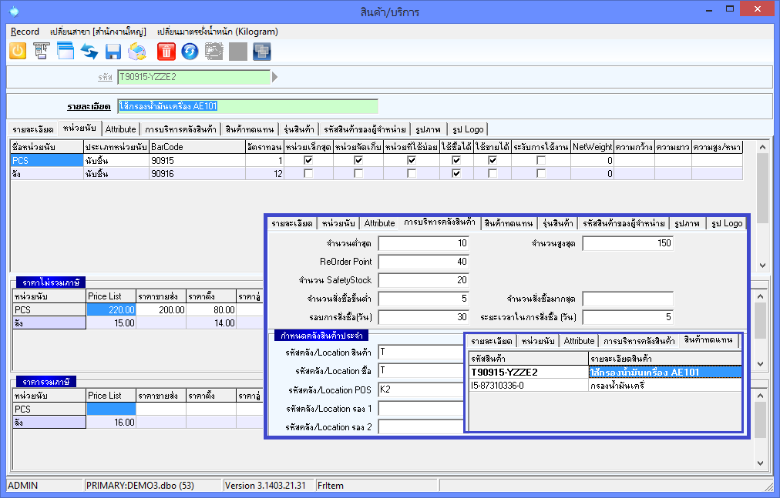Viewport: 780px width, 498px height.
Task: Click the orange power exit icon
Action: click(18, 52)
